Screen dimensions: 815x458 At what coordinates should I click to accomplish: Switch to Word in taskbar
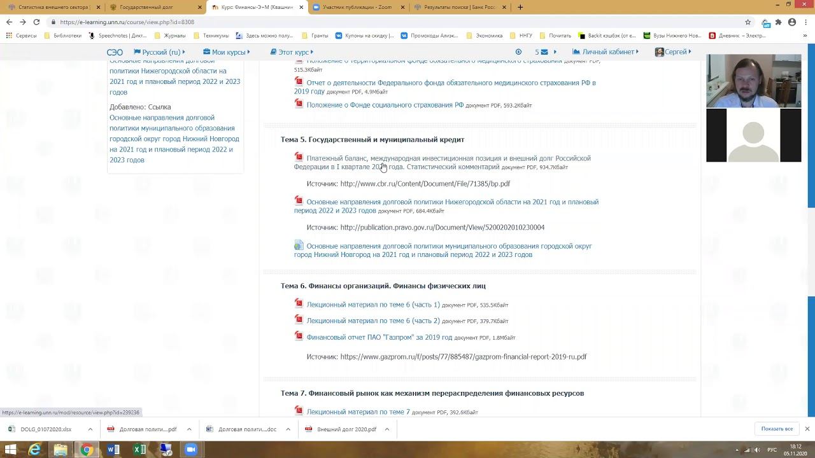(x=113, y=450)
